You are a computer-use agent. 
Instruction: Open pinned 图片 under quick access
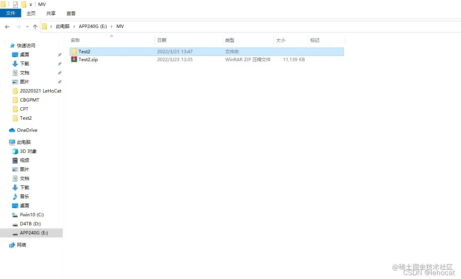pyautogui.click(x=25, y=82)
